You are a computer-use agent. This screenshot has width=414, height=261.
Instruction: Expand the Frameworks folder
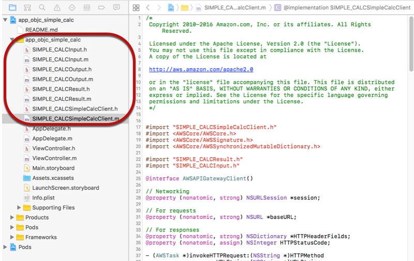[x=12, y=237]
